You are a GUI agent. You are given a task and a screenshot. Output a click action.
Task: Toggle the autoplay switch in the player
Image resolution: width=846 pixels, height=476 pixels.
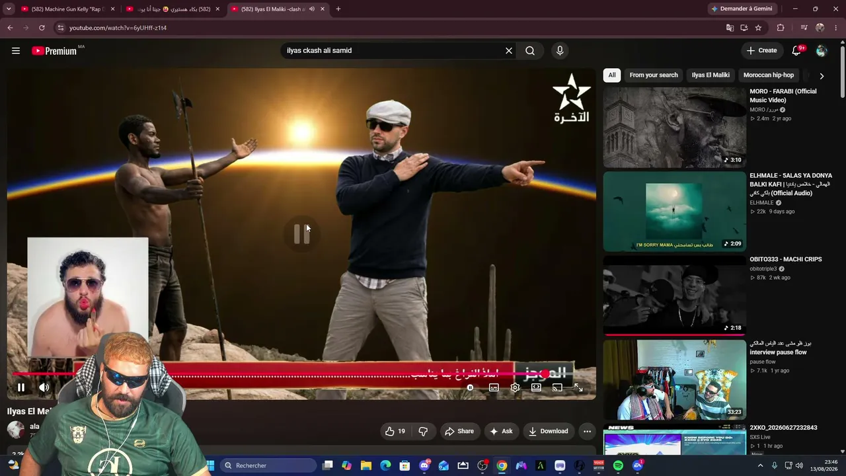coord(471,388)
